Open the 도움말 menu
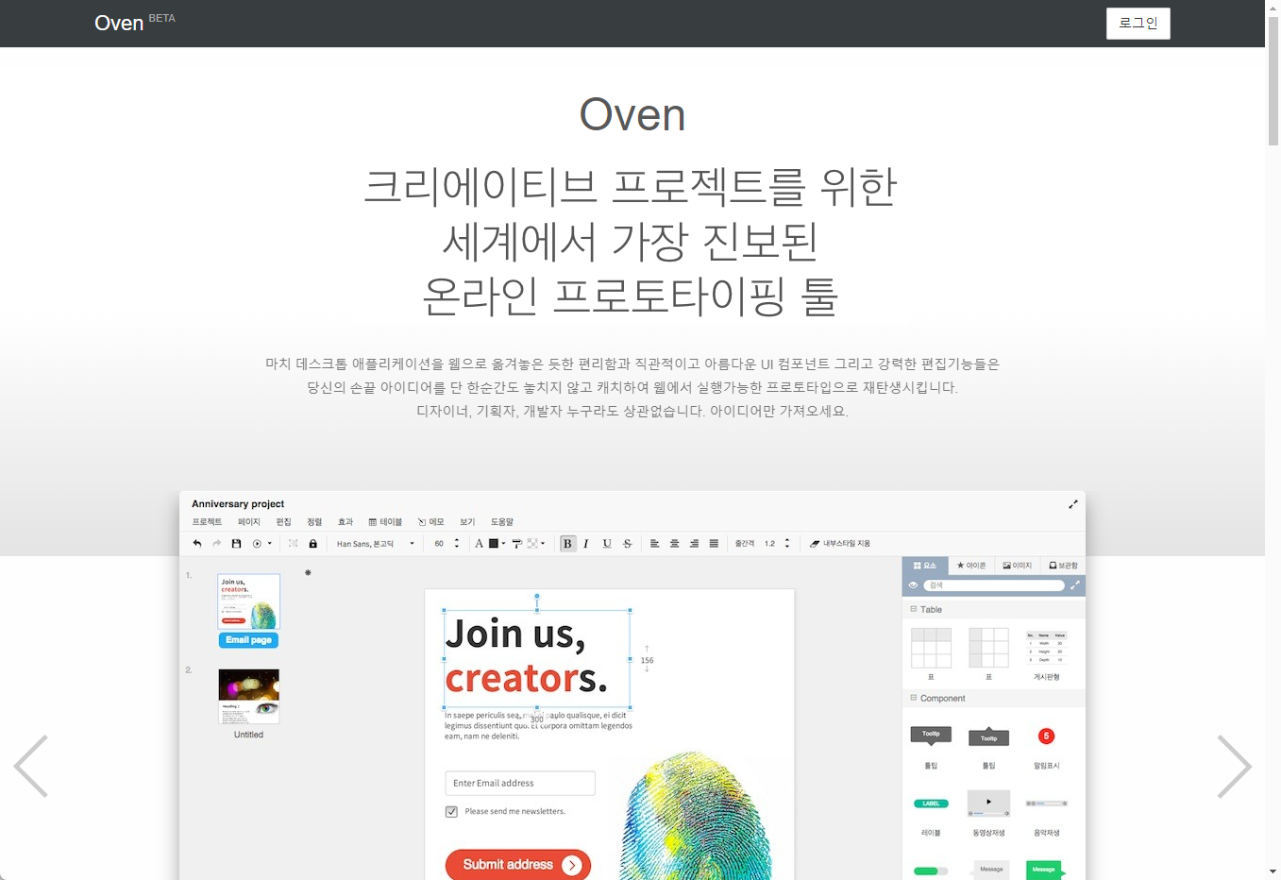 (502, 522)
